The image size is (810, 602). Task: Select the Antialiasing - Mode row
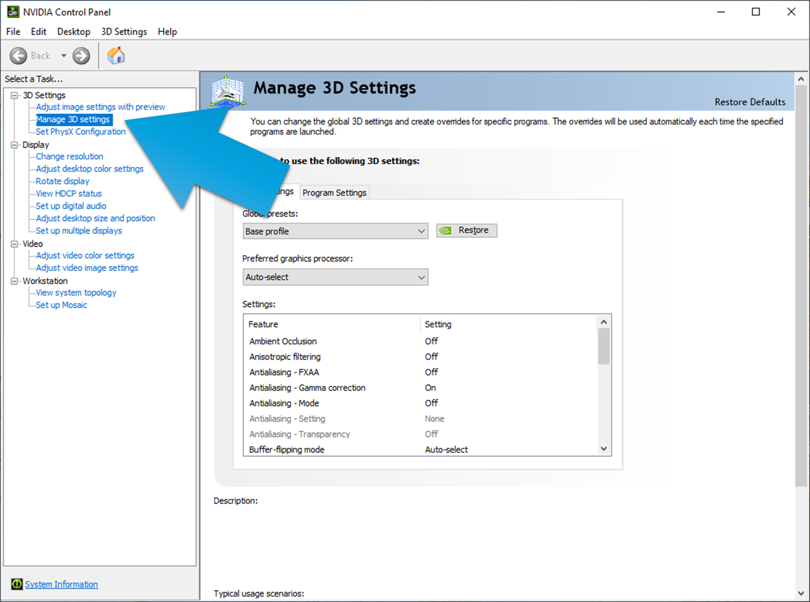(x=421, y=403)
